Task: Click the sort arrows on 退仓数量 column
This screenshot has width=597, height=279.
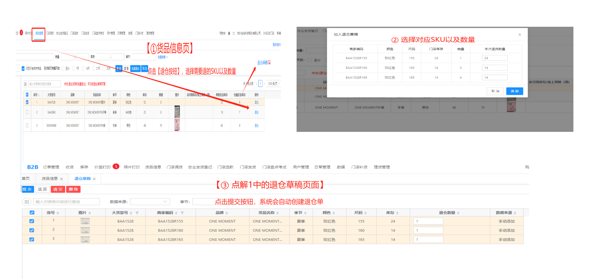Action: 458,213
